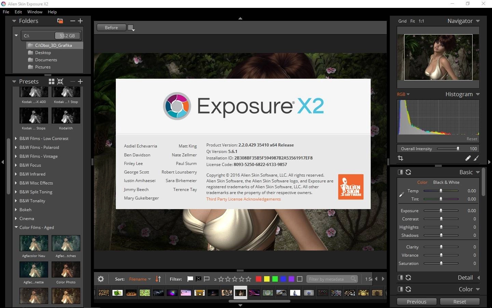Image resolution: width=492 pixels, height=308 pixels.
Task: Collapse Color Films - Aged category
Action: pos(16,228)
